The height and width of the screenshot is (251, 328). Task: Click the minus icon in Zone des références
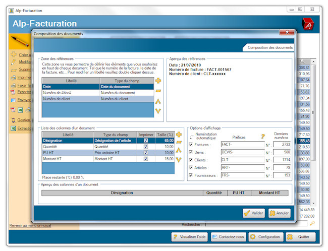click(158, 91)
